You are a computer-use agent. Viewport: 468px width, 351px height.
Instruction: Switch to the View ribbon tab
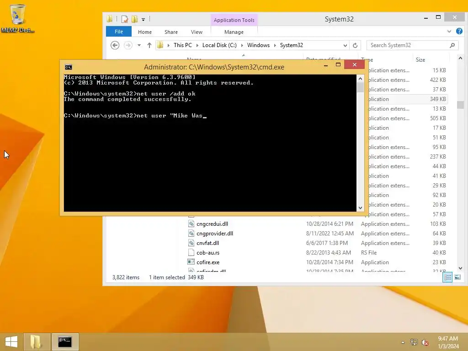pyautogui.click(x=197, y=32)
